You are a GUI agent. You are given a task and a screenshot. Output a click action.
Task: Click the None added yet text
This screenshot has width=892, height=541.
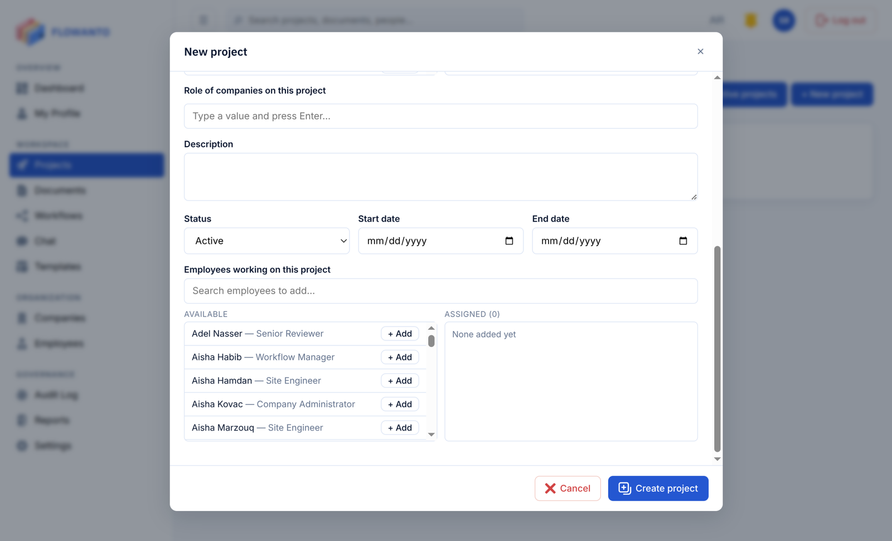[x=484, y=334]
